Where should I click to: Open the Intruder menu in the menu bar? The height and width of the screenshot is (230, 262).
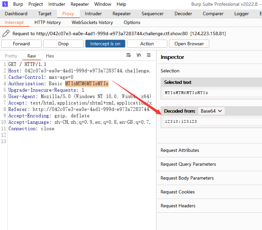[57, 4]
